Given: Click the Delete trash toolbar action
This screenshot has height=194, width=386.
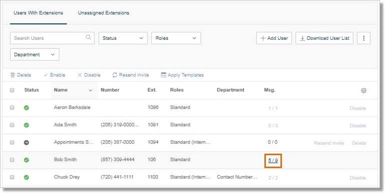Looking at the screenshot, I should pos(21,75).
